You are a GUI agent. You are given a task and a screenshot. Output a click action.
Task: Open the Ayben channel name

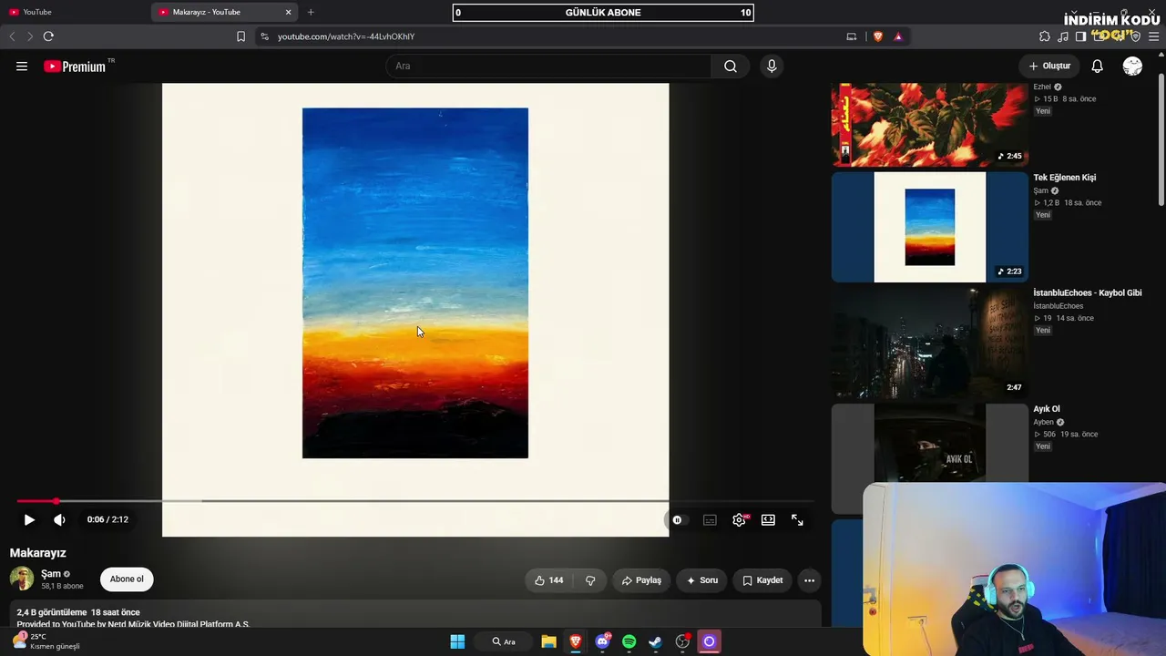coord(1043,422)
